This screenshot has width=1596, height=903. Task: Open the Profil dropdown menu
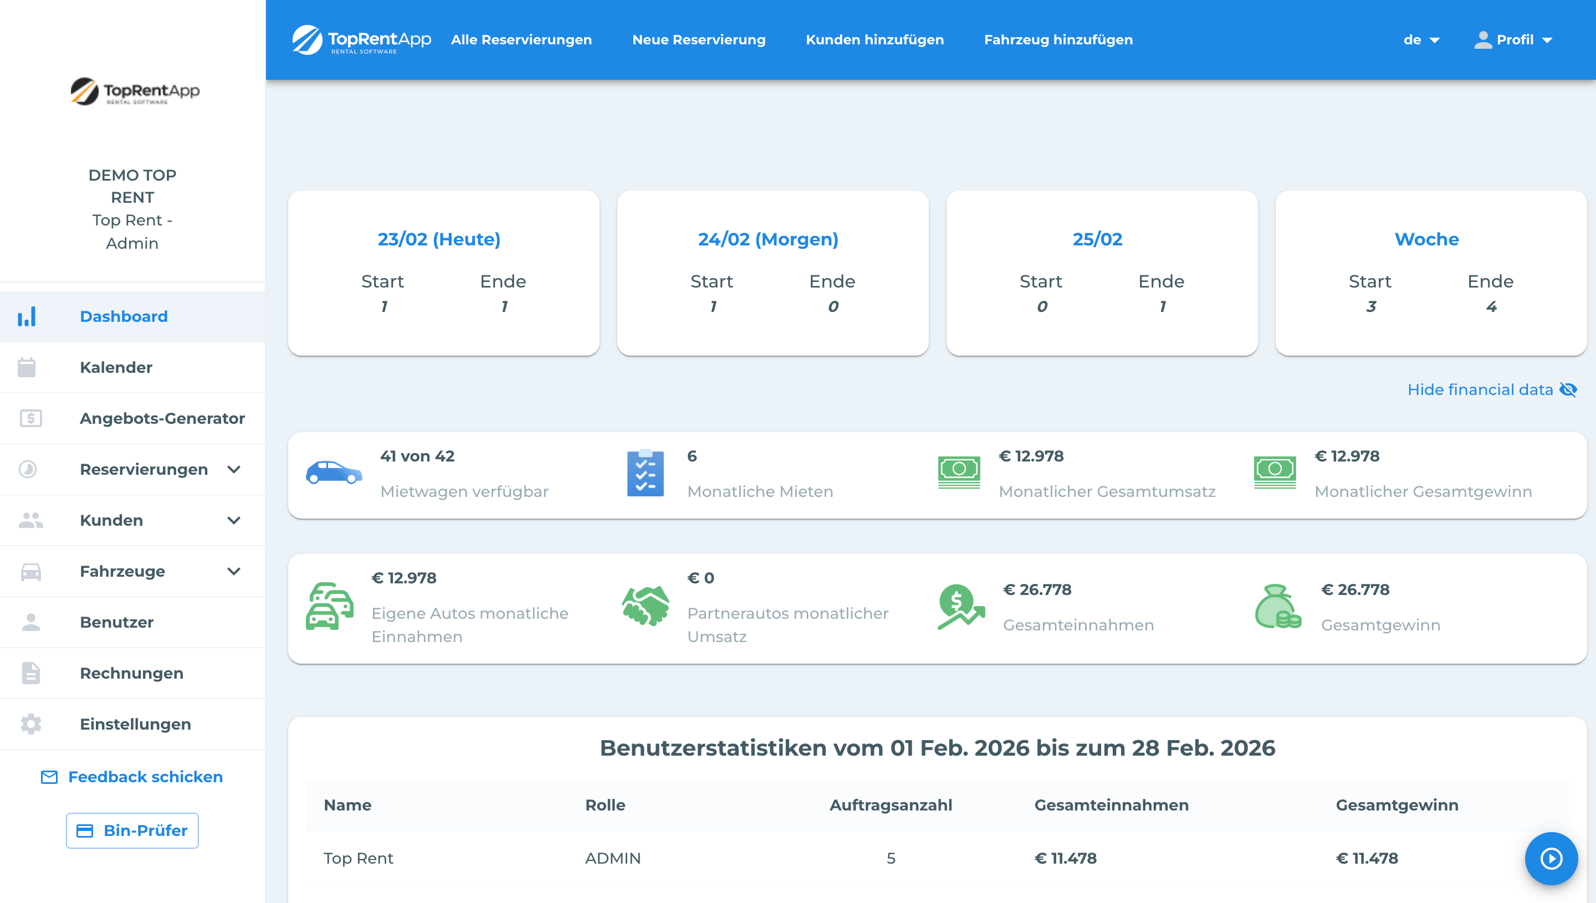click(1513, 40)
